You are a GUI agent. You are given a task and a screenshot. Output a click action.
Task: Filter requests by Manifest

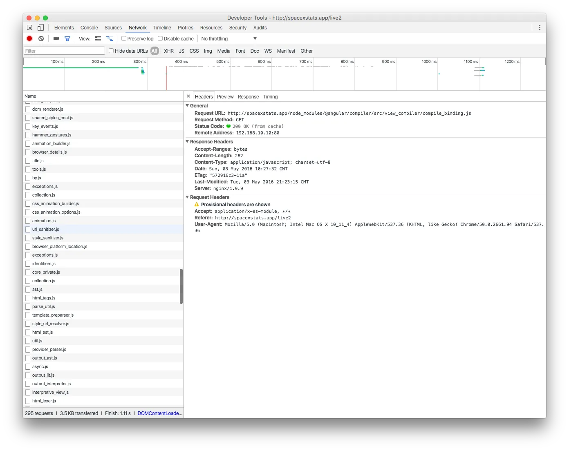[286, 51]
